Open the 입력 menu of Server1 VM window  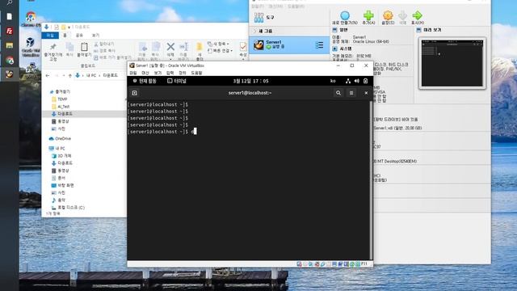click(x=170, y=73)
